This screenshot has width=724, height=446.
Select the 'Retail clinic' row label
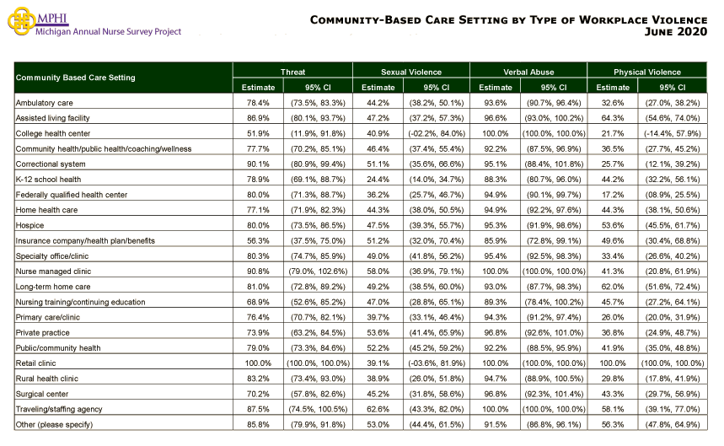click(x=35, y=363)
